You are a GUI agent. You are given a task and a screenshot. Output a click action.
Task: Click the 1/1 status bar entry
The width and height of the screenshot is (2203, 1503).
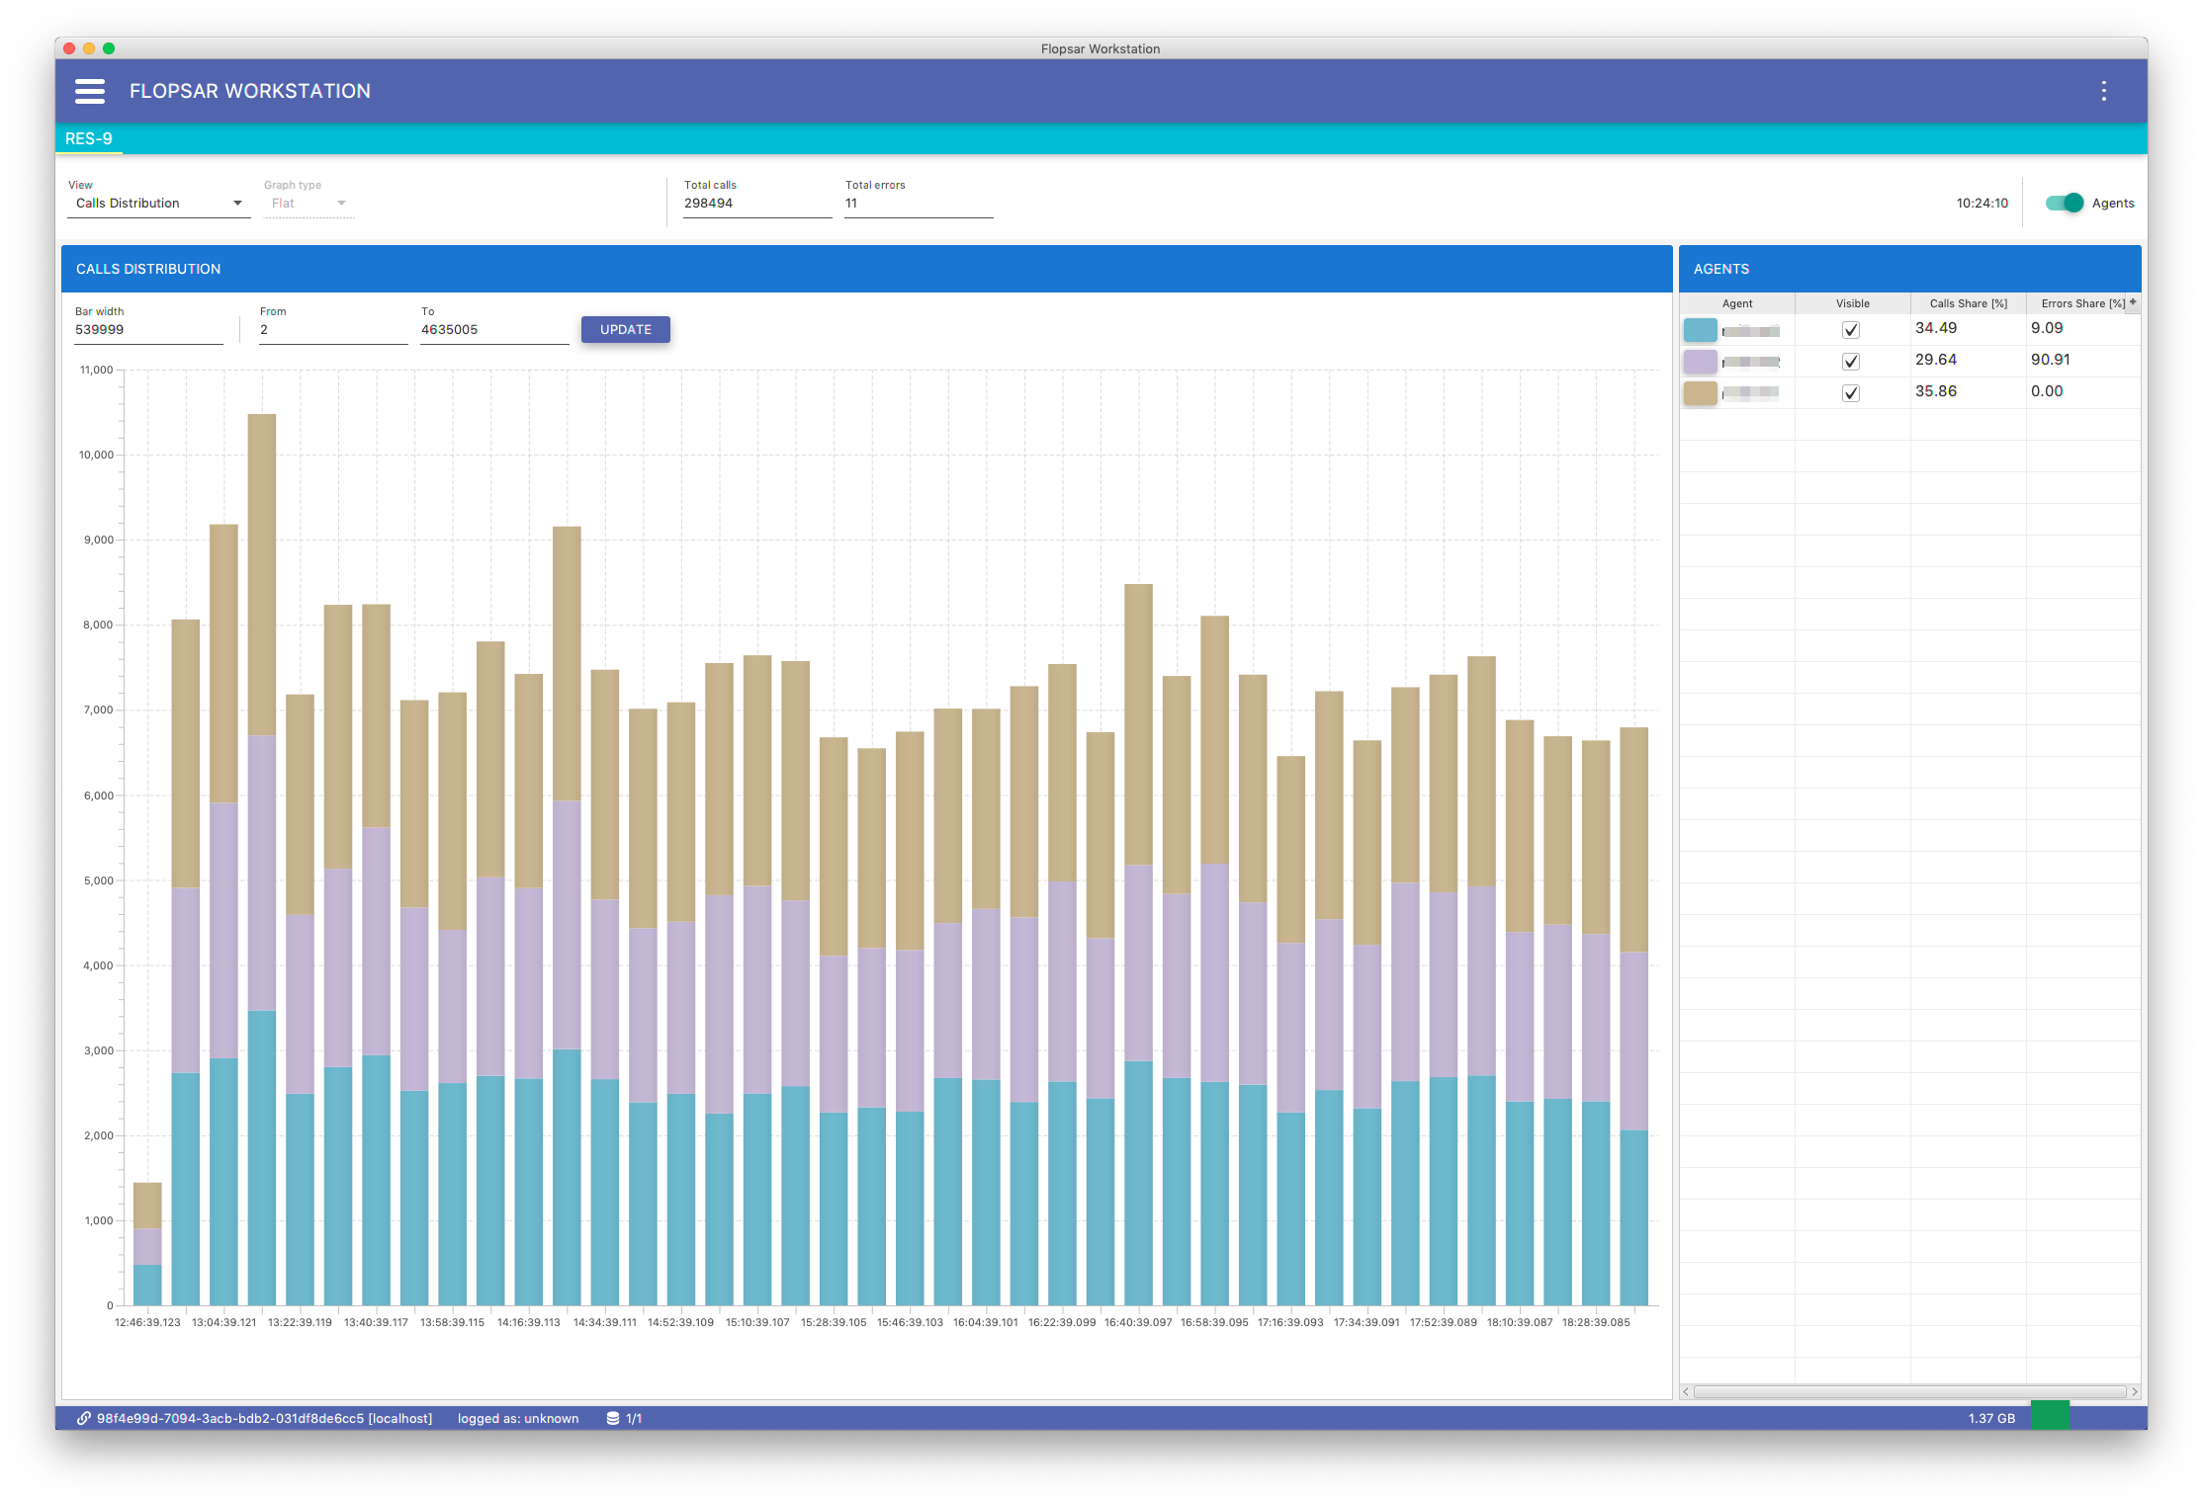pyautogui.click(x=634, y=1418)
